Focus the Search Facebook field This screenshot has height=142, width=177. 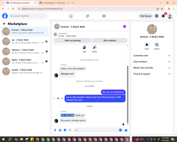(28, 16)
